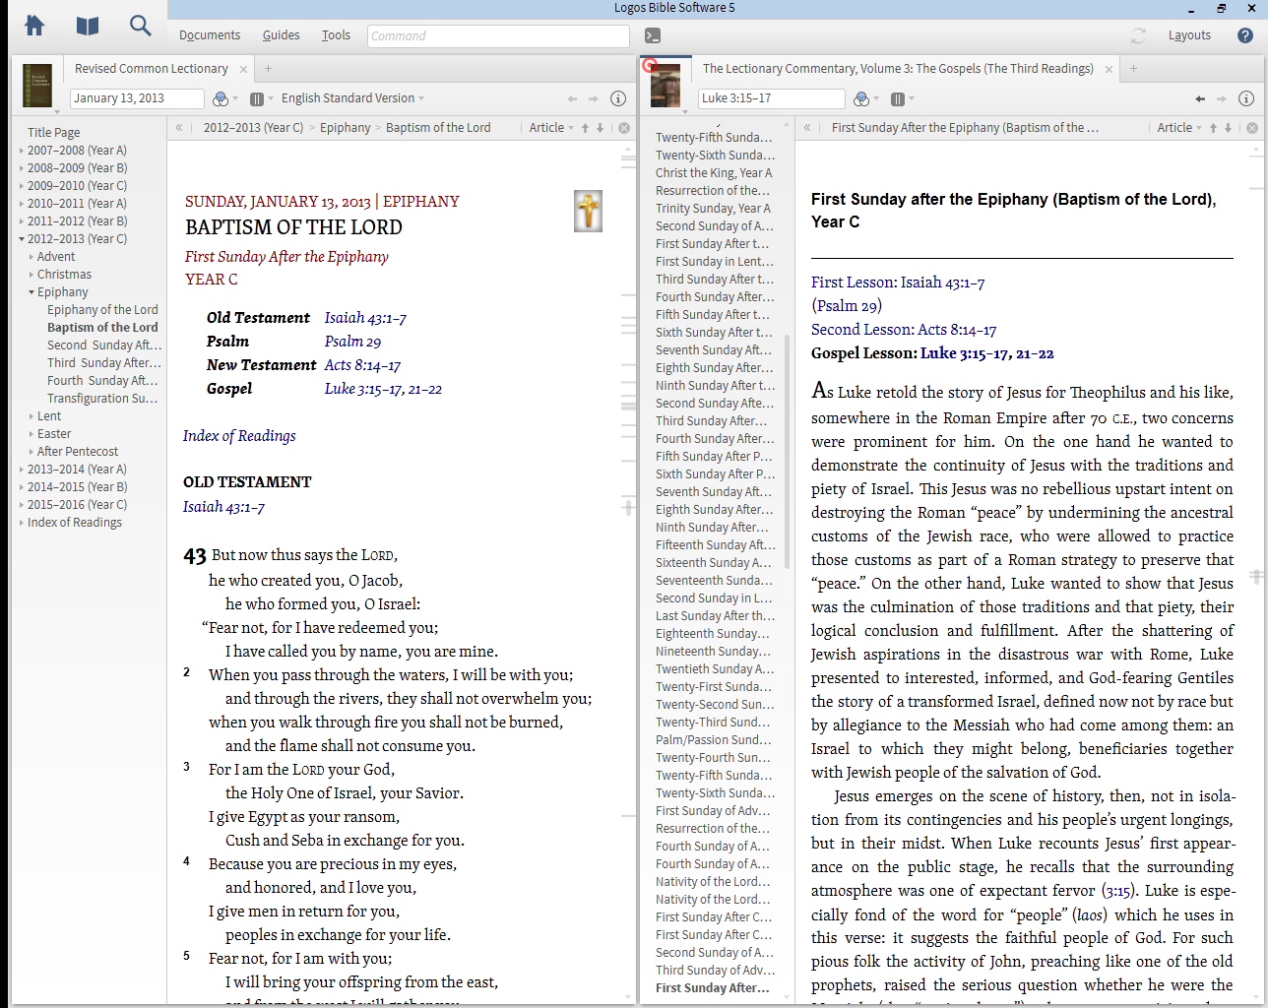Open the Article dropdown in Lectionary panel
Screen dimensions: 1268x1008
(551, 128)
